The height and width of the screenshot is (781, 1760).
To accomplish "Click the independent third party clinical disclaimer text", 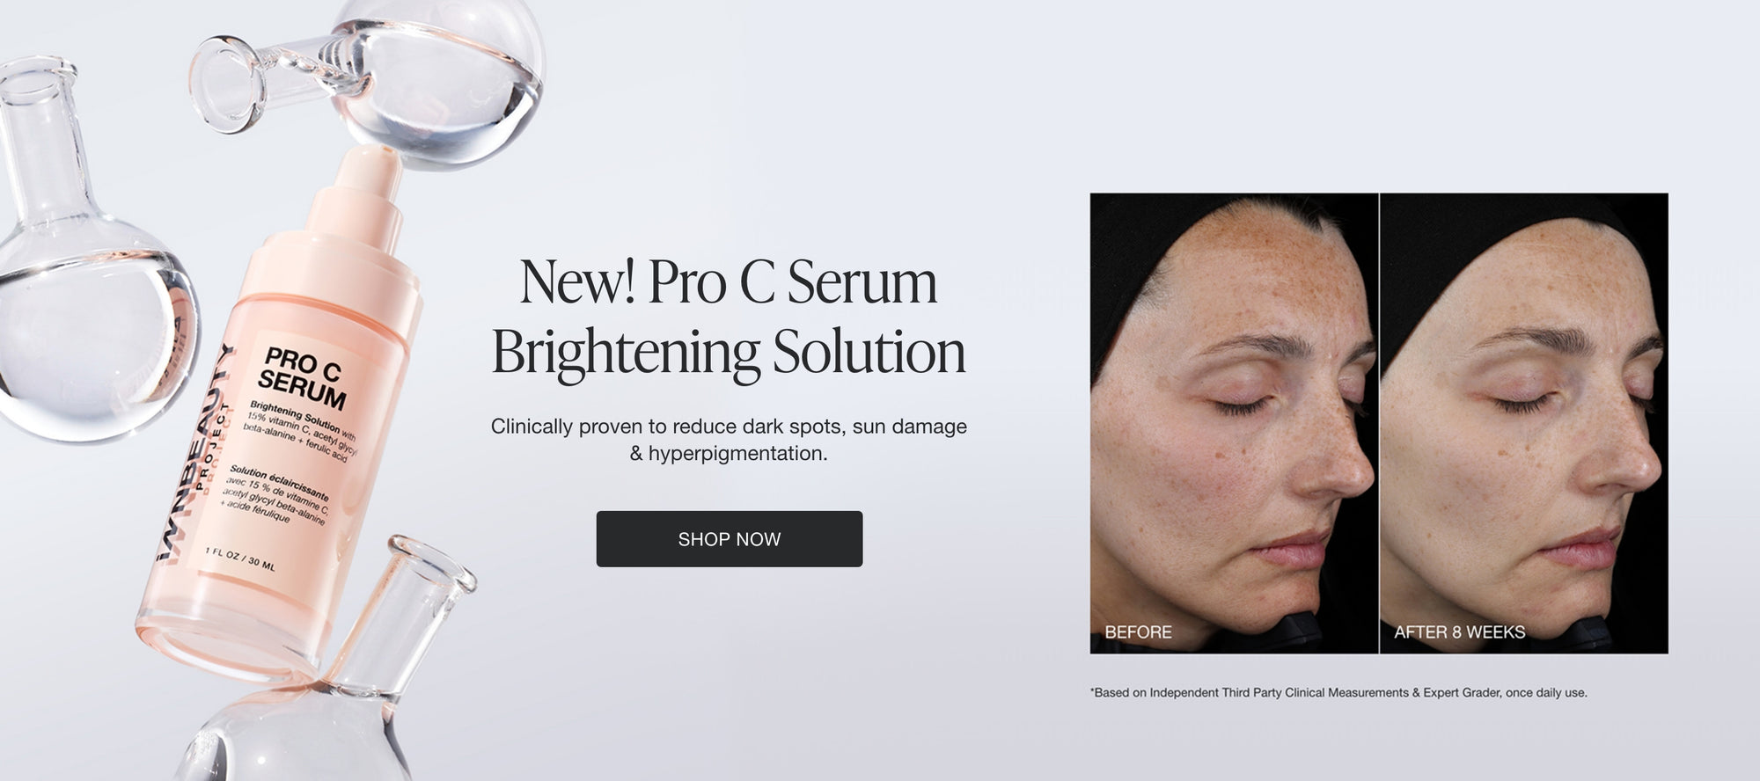I will pyautogui.click(x=1338, y=693).
